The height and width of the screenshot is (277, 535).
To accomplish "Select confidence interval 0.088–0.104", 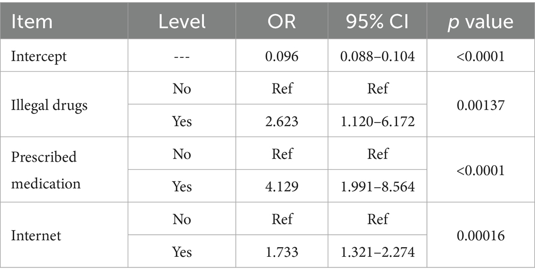I will pyautogui.click(x=377, y=56).
